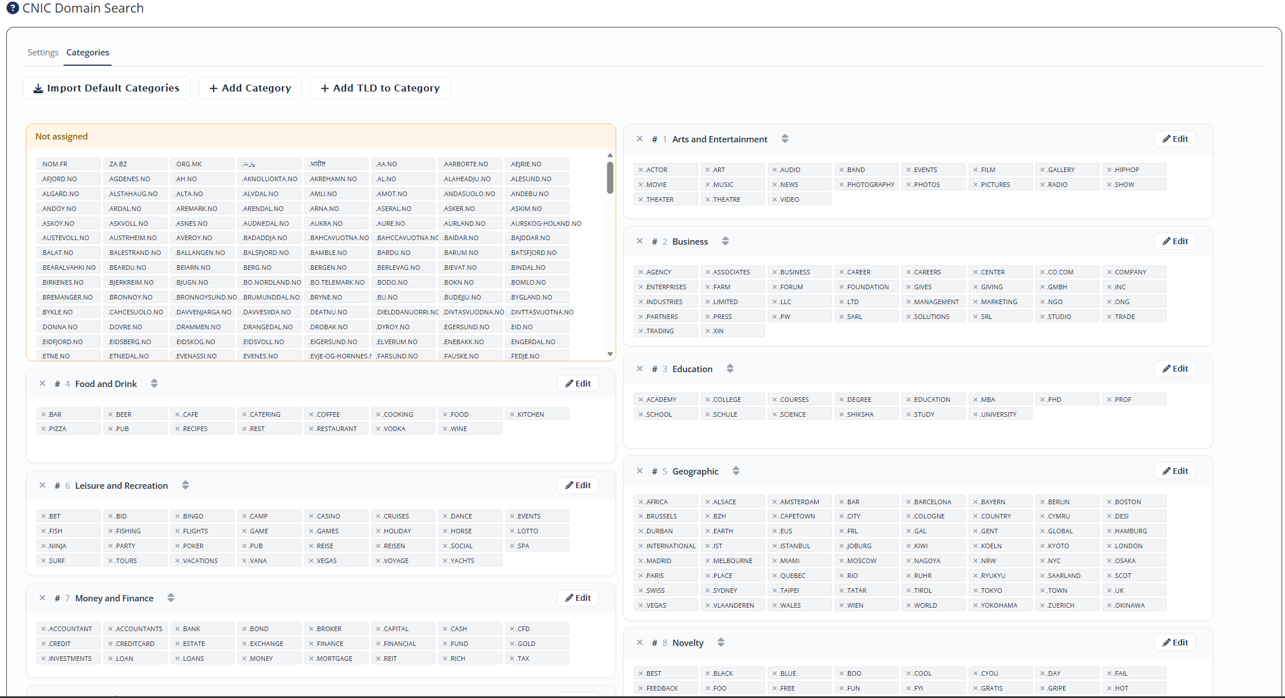Remove .BANK tag from Money and Finance

click(177, 629)
